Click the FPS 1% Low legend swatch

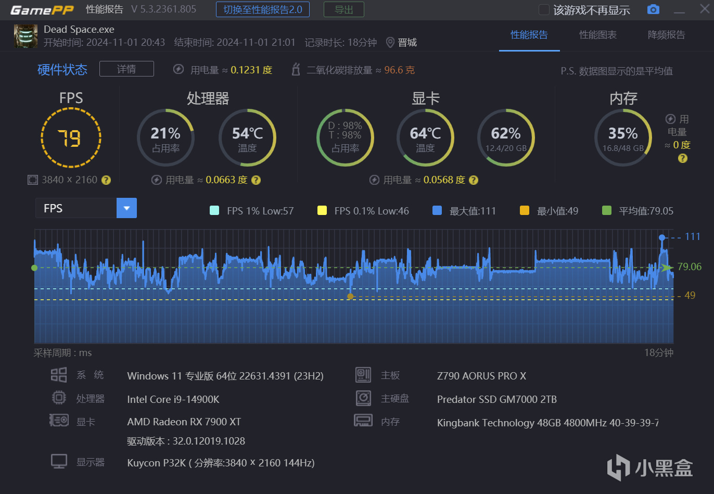(x=214, y=210)
